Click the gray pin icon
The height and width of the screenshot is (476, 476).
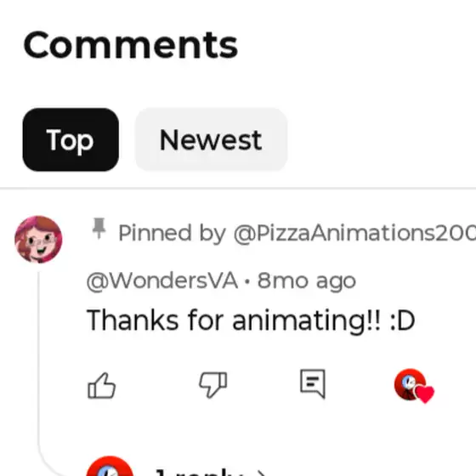(99, 229)
